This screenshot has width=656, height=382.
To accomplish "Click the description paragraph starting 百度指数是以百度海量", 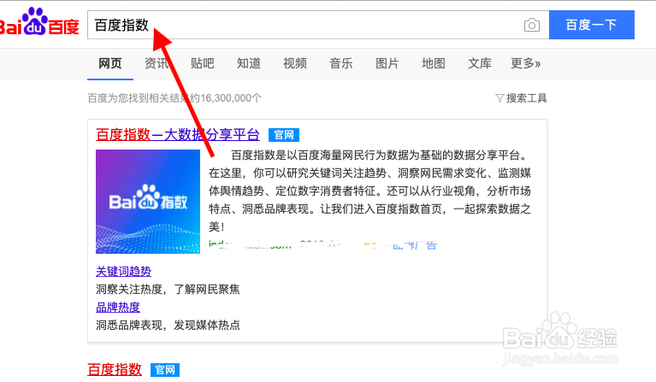I will [x=369, y=191].
